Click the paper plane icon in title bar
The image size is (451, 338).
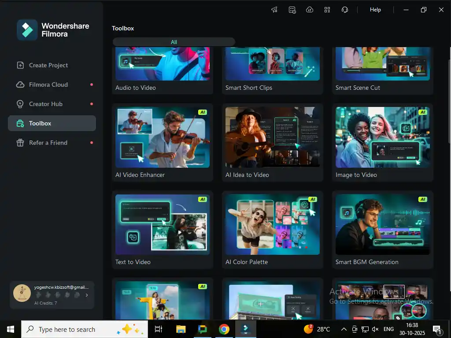[274, 10]
